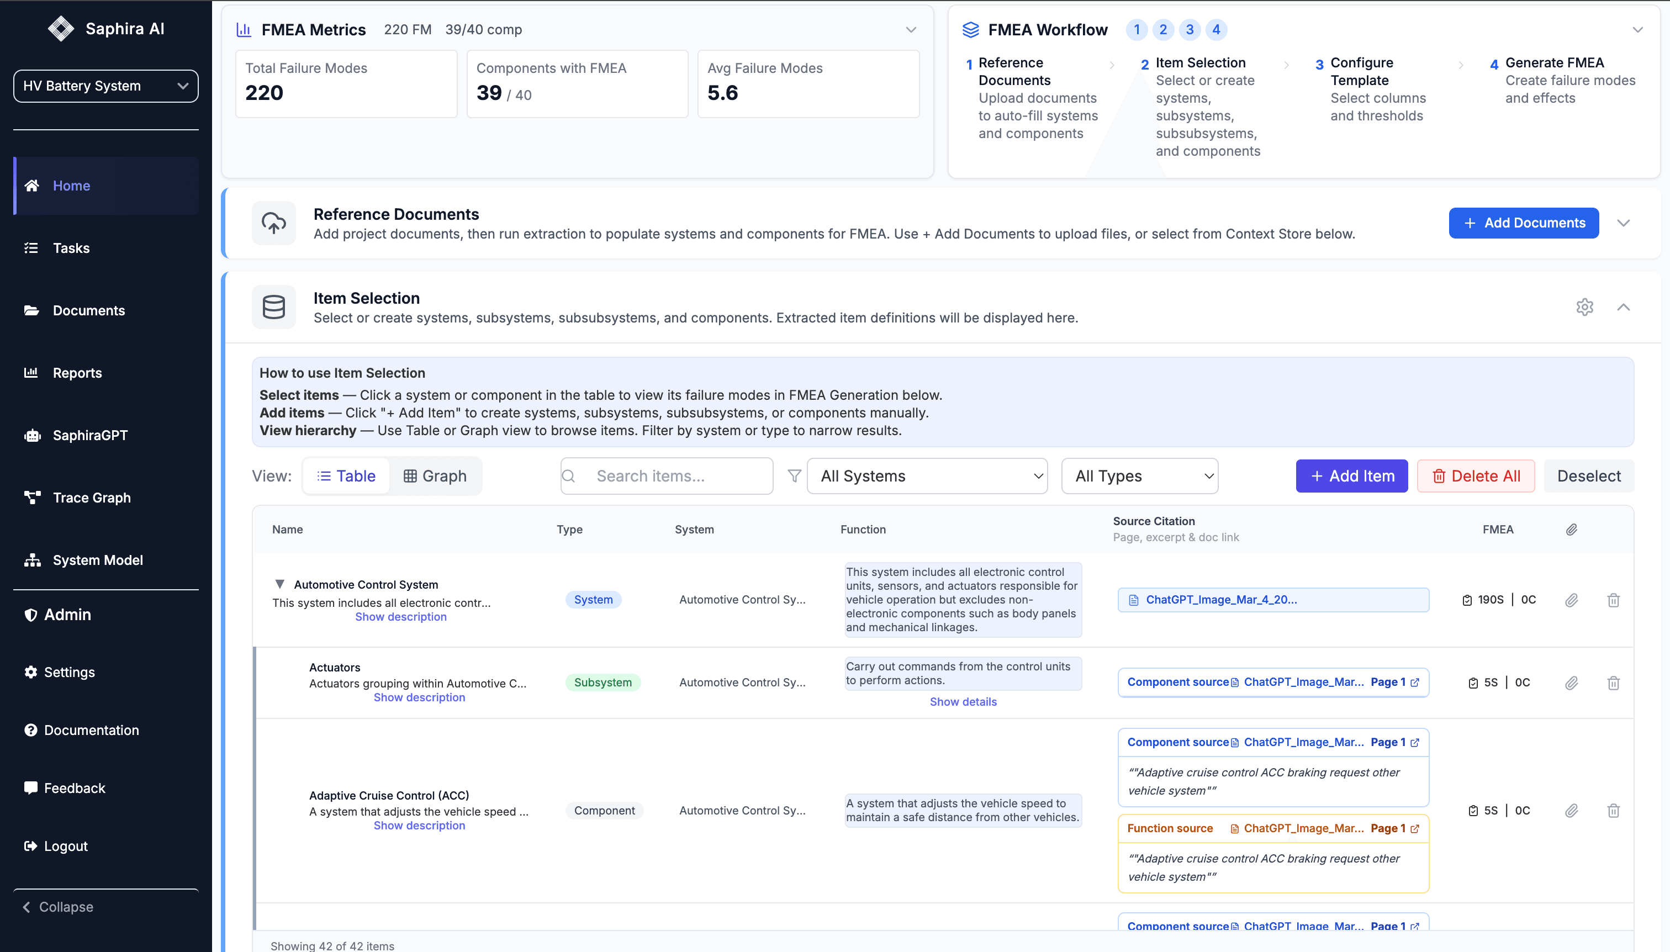Click the Add Documents button
The height and width of the screenshot is (952, 1670).
point(1523,223)
